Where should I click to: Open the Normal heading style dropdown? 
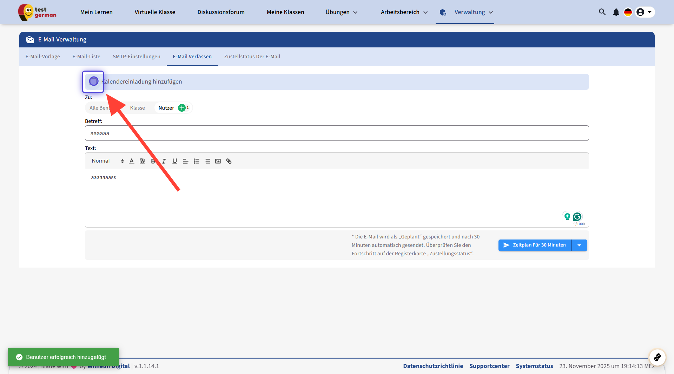pos(107,161)
